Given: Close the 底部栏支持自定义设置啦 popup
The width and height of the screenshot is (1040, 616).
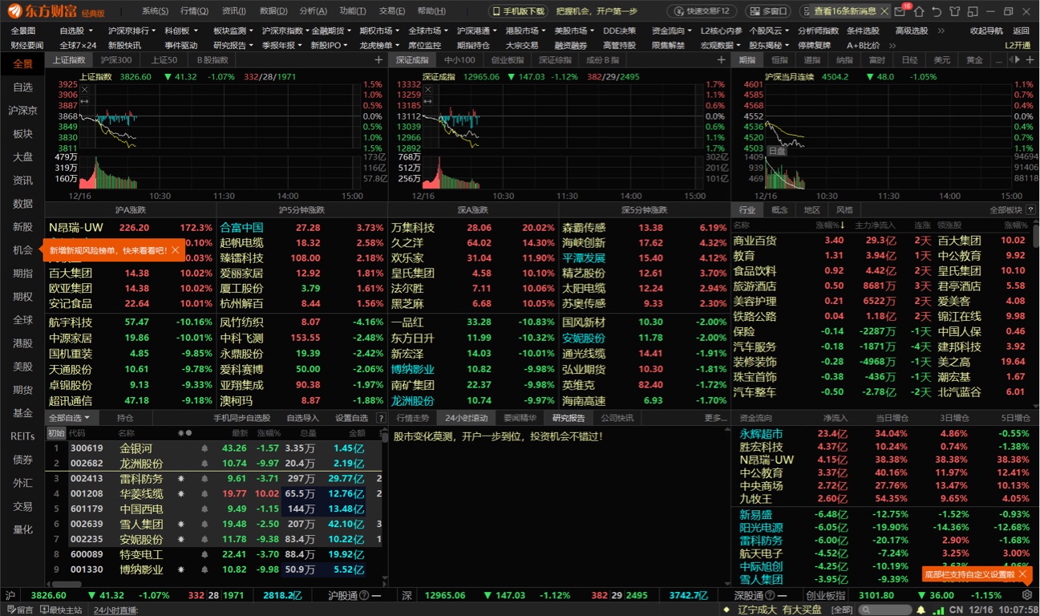Looking at the screenshot, I should [x=1023, y=573].
